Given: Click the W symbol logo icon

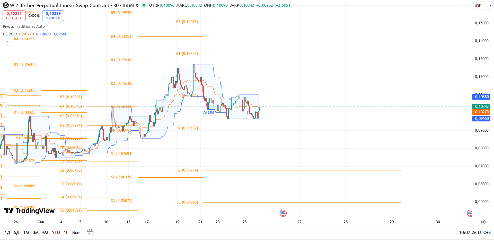Looking at the screenshot, I should point(6,5).
